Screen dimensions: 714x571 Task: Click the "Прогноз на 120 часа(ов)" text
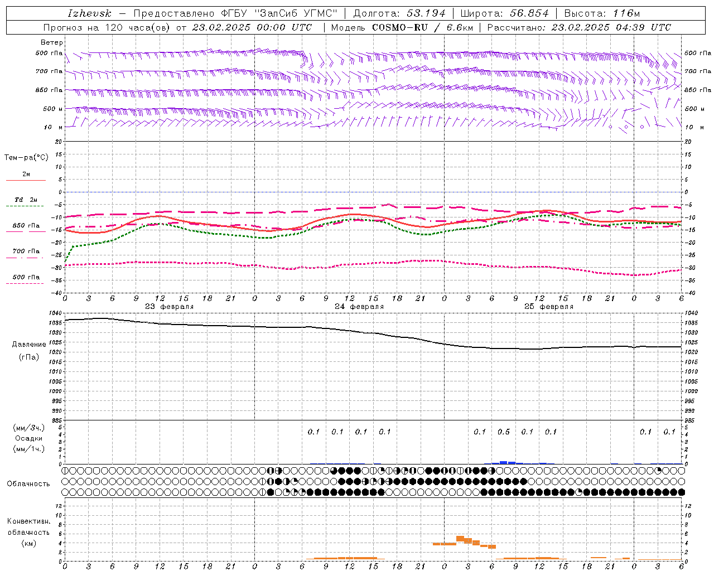click(108, 27)
